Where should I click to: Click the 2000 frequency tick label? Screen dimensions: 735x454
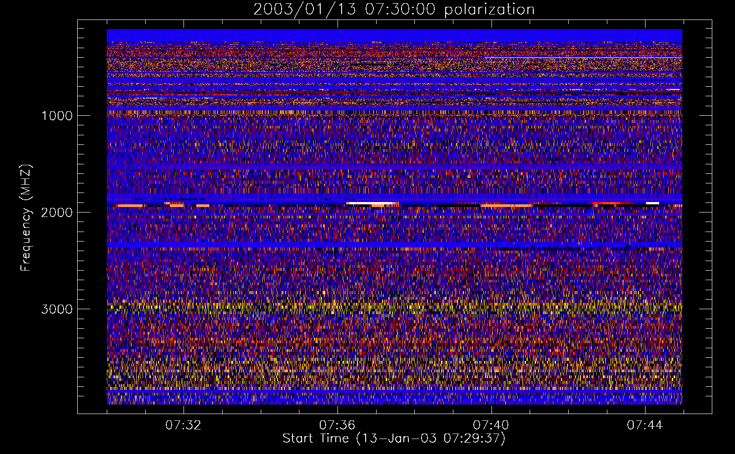coord(57,212)
